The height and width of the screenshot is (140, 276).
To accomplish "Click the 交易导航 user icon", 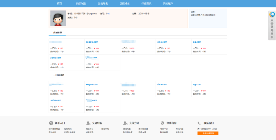I will pos(88,123).
